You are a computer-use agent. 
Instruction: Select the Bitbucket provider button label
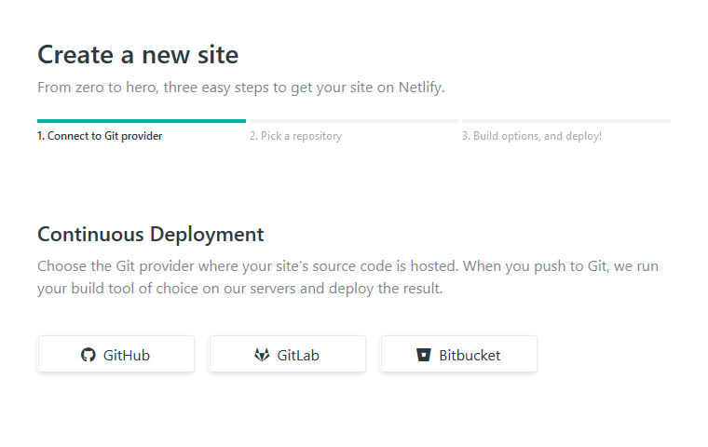(470, 356)
